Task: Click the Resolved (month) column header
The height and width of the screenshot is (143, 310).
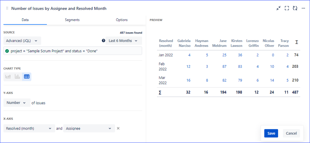Action: point(166,43)
